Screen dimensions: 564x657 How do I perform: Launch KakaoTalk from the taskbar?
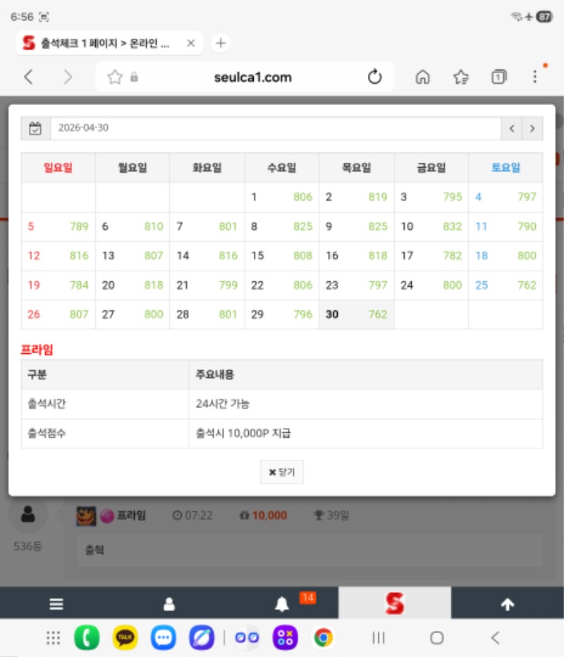[x=125, y=638]
